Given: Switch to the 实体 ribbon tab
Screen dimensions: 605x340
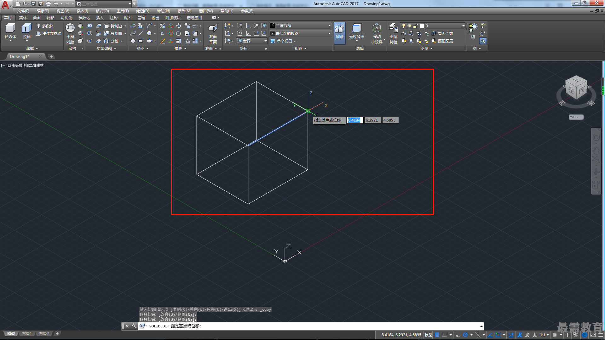Looking at the screenshot, I should pos(23,18).
